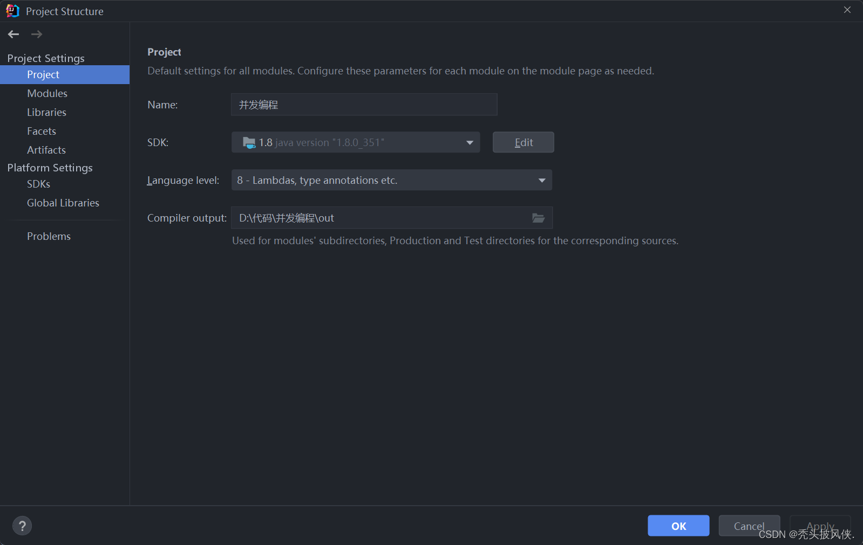Click the SDK folder icon in dropdown

pyautogui.click(x=249, y=142)
